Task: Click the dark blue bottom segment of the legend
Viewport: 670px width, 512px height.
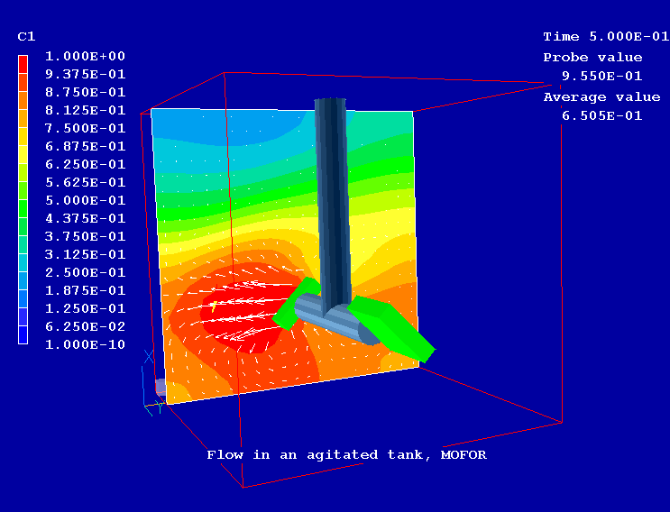Action: [x=23, y=334]
